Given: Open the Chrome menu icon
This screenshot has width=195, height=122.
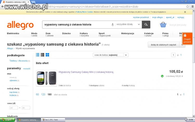Looking at the screenshot, I should click(x=192, y=7).
